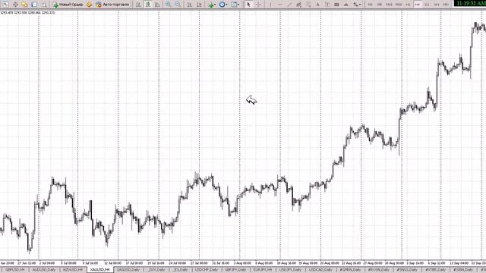This screenshot has height=273, width=486.
Task: Toggle the Авто-торговля button
Action: pos(112,5)
